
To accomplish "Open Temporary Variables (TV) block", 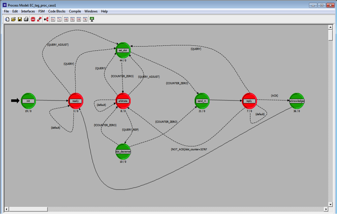I will (59, 19).
